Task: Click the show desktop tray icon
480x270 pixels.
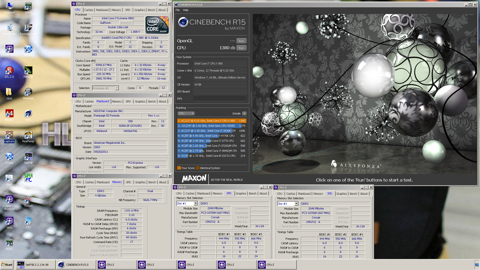Action: [477, 265]
